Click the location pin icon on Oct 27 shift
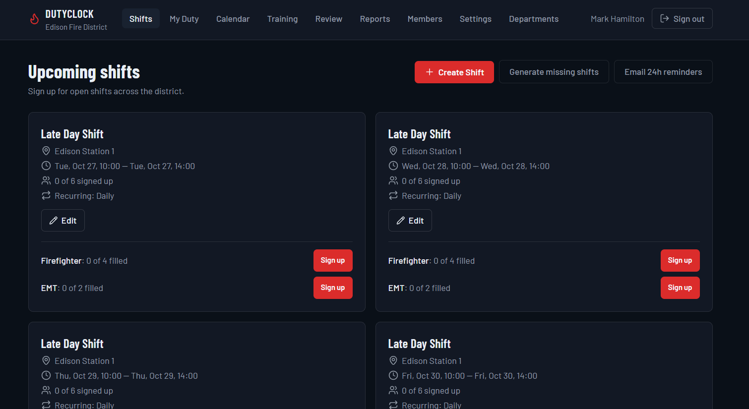Viewport: 749px width, 409px height. [x=46, y=151]
